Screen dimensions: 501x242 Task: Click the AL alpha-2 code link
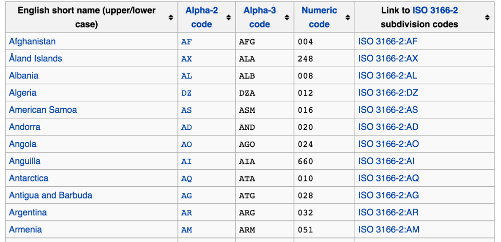click(186, 76)
